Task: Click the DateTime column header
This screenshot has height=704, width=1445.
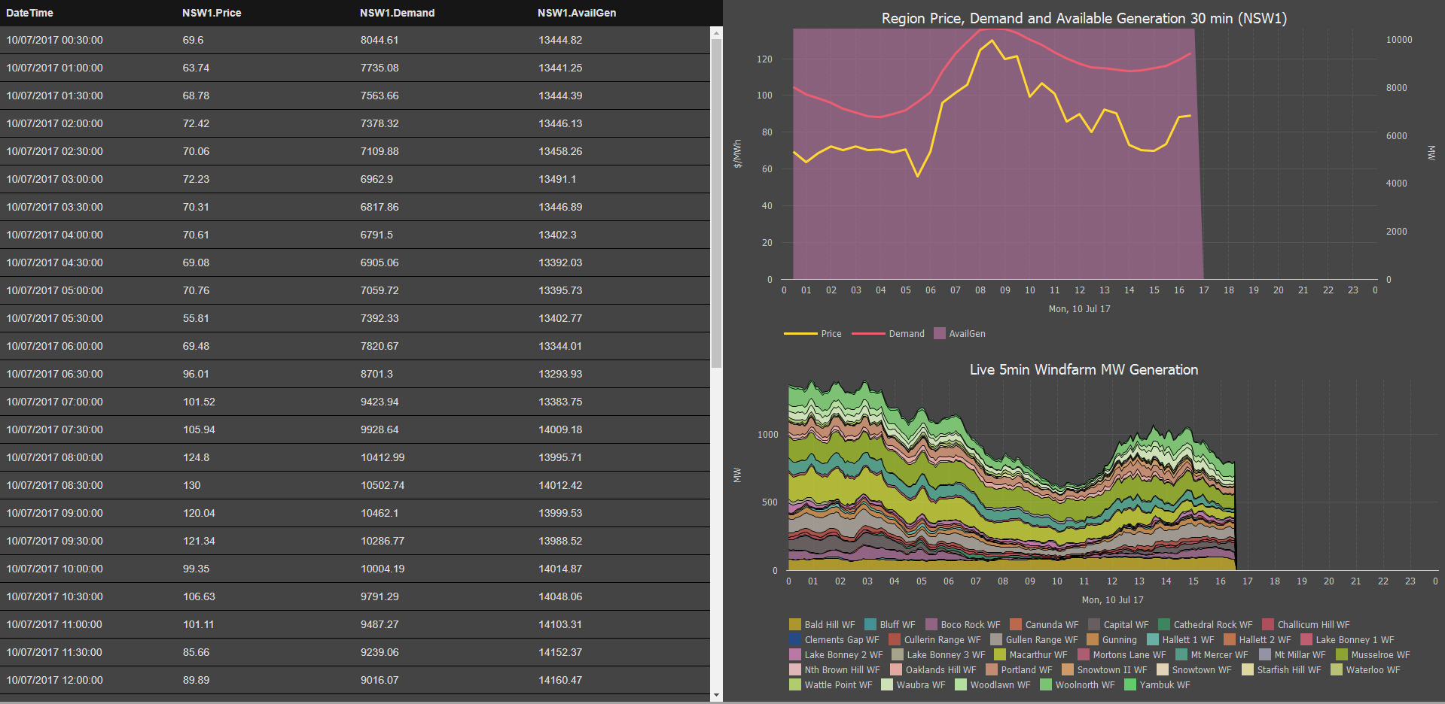Action: pyautogui.click(x=29, y=13)
